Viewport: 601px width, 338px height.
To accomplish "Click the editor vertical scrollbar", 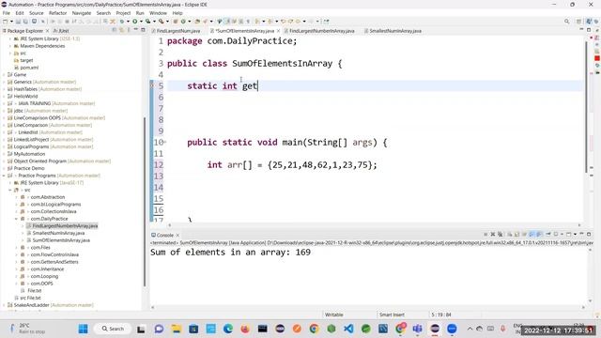I will [x=586, y=107].
